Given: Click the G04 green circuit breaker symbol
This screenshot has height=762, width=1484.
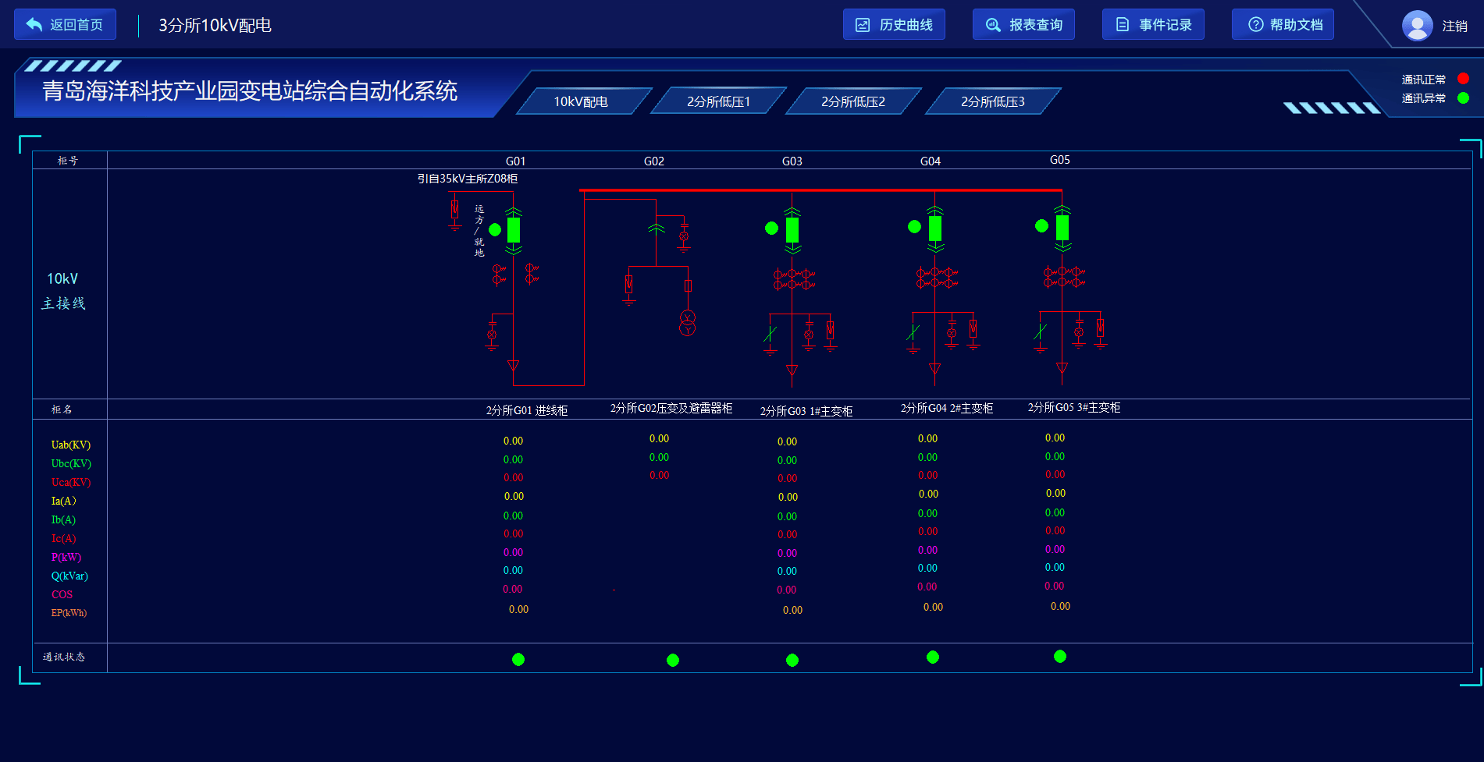Looking at the screenshot, I should click(x=935, y=229).
